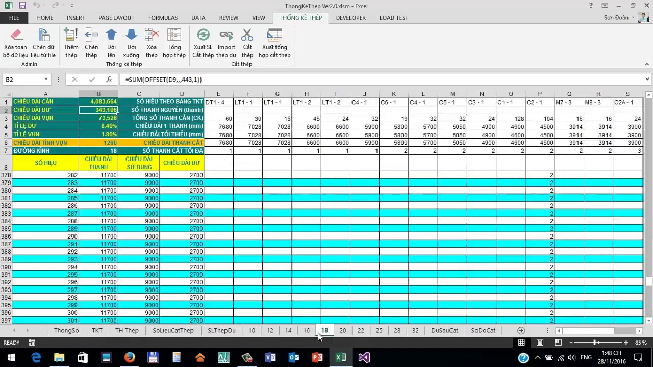The width and height of the screenshot is (653, 367).
Task: Click the Redo icon in quick access toolbar
Action: point(54,6)
